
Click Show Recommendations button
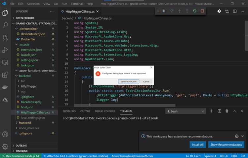tap(226, 144)
